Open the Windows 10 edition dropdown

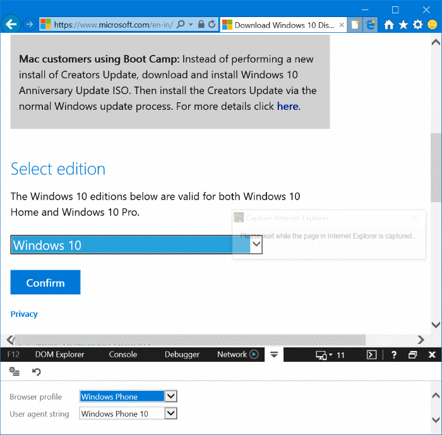[x=136, y=245]
